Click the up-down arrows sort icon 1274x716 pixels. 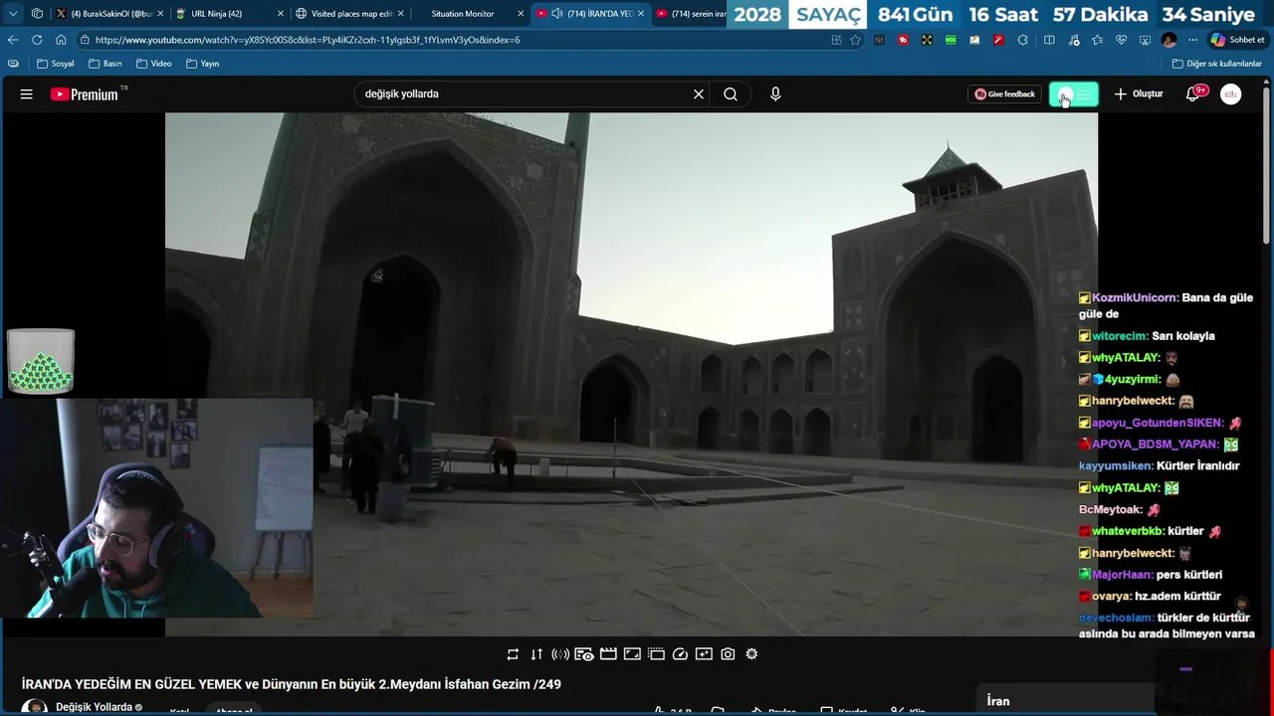coord(536,654)
